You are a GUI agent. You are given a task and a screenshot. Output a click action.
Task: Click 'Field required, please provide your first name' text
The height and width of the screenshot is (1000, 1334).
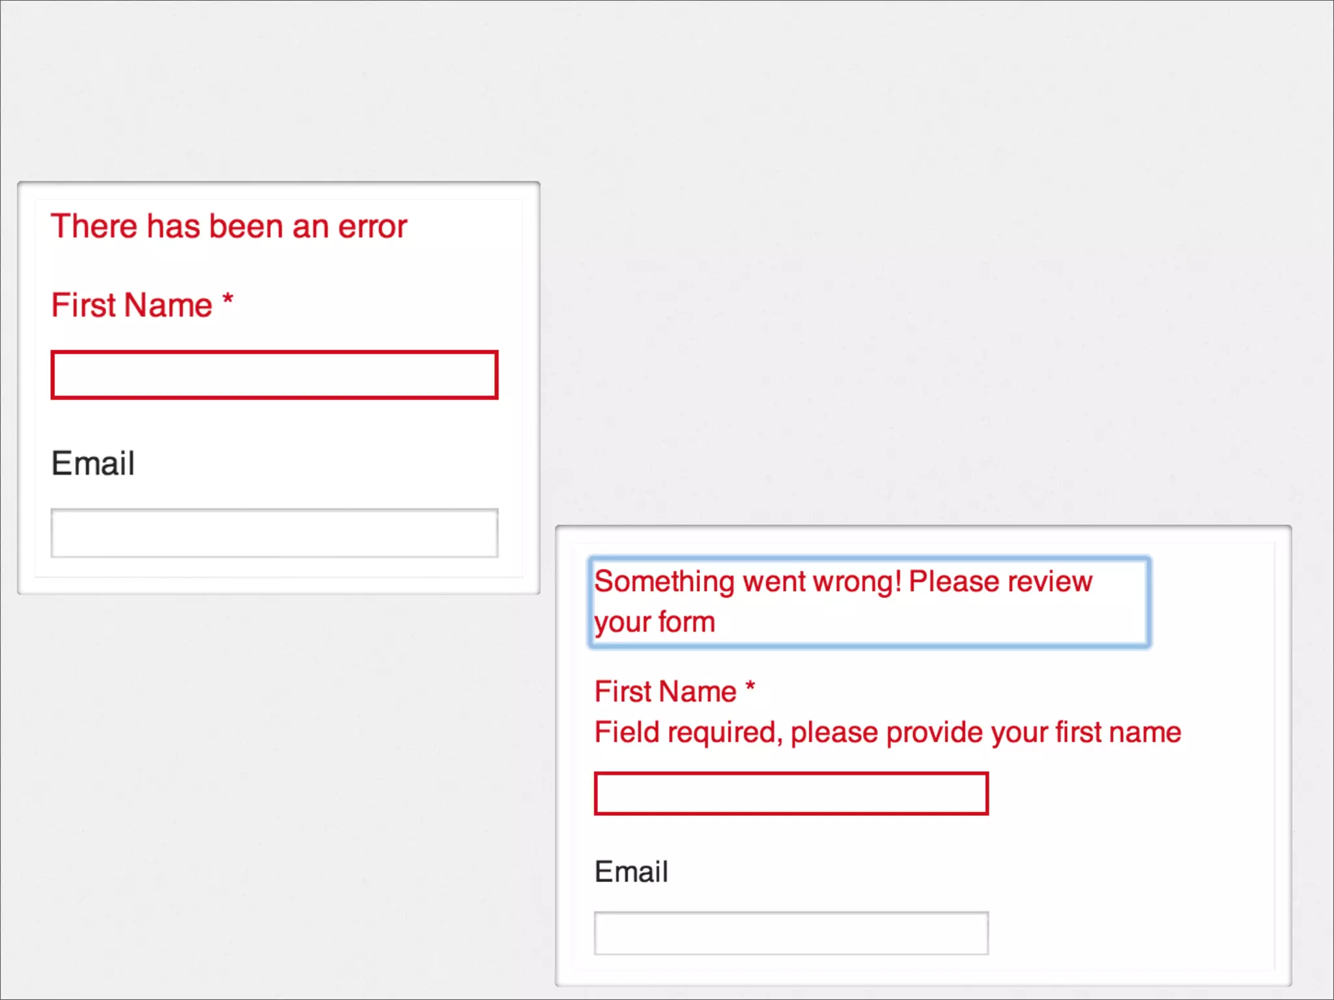coord(887,732)
